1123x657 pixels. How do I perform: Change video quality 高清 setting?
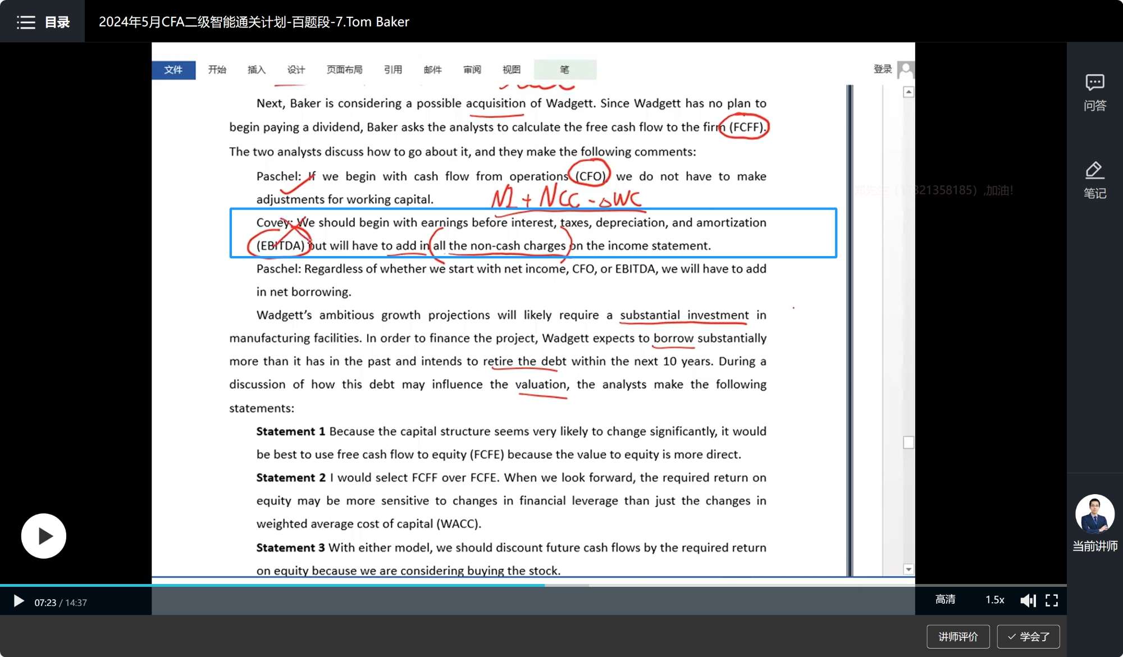tap(945, 600)
